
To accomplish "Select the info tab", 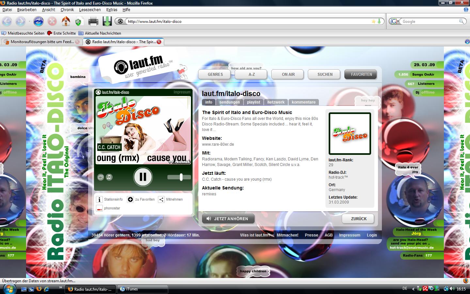I will coord(209,102).
